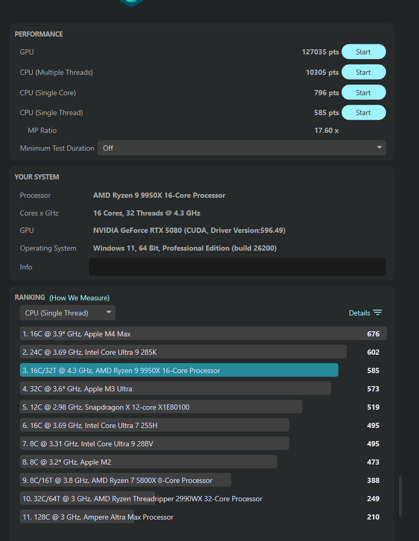Viewport: 419px width, 541px height.
Task: Click the YOUR SYSTEM section heading
Action: coord(37,177)
